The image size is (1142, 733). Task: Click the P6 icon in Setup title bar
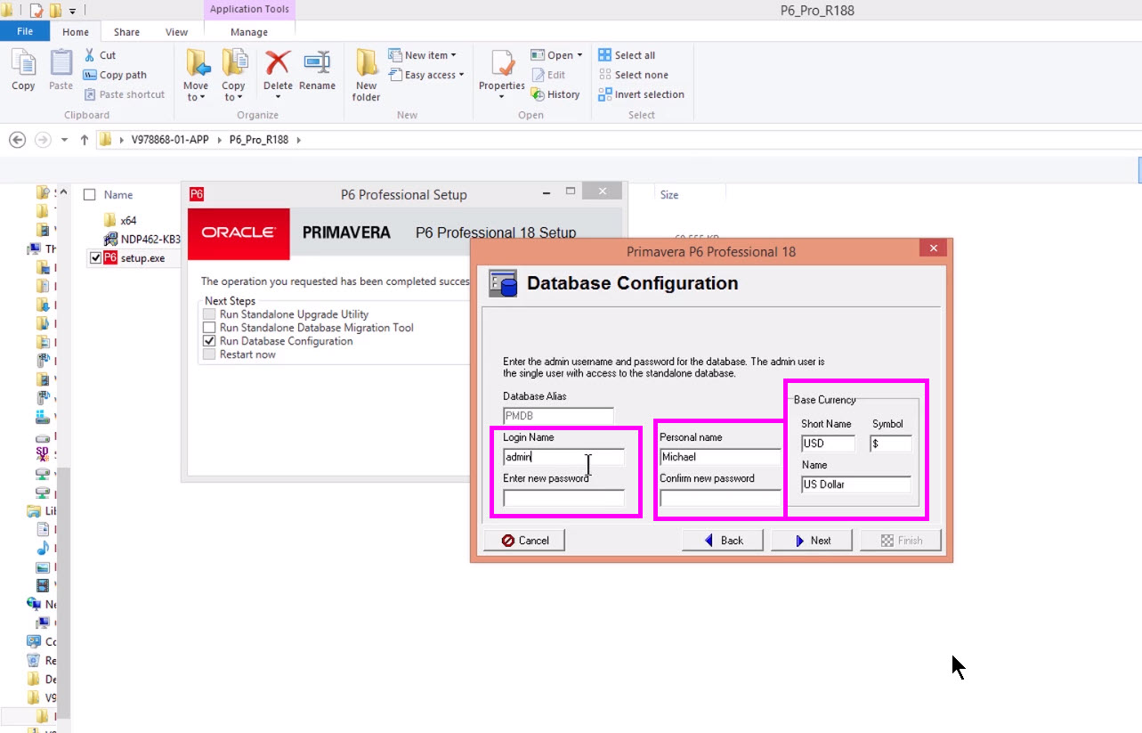(197, 194)
